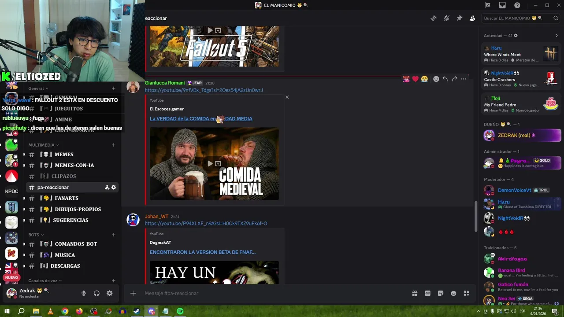This screenshot has width=564, height=317.
Task: Open the Castle Crashers activity card
Action: [x=522, y=79]
